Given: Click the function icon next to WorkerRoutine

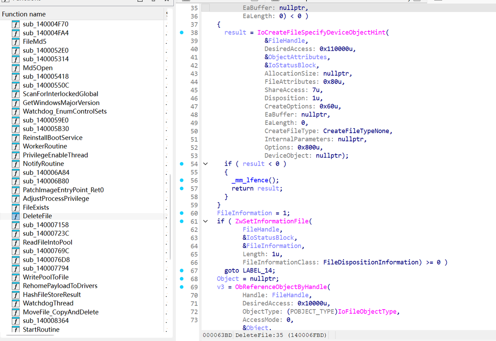Looking at the screenshot, I should tap(16, 146).
